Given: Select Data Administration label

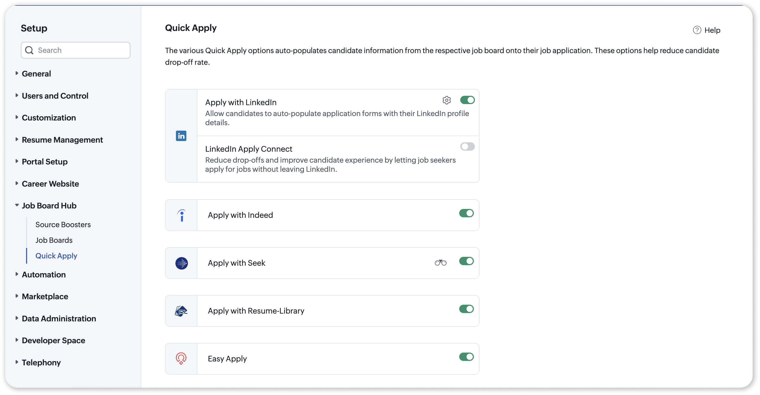Looking at the screenshot, I should [x=59, y=318].
